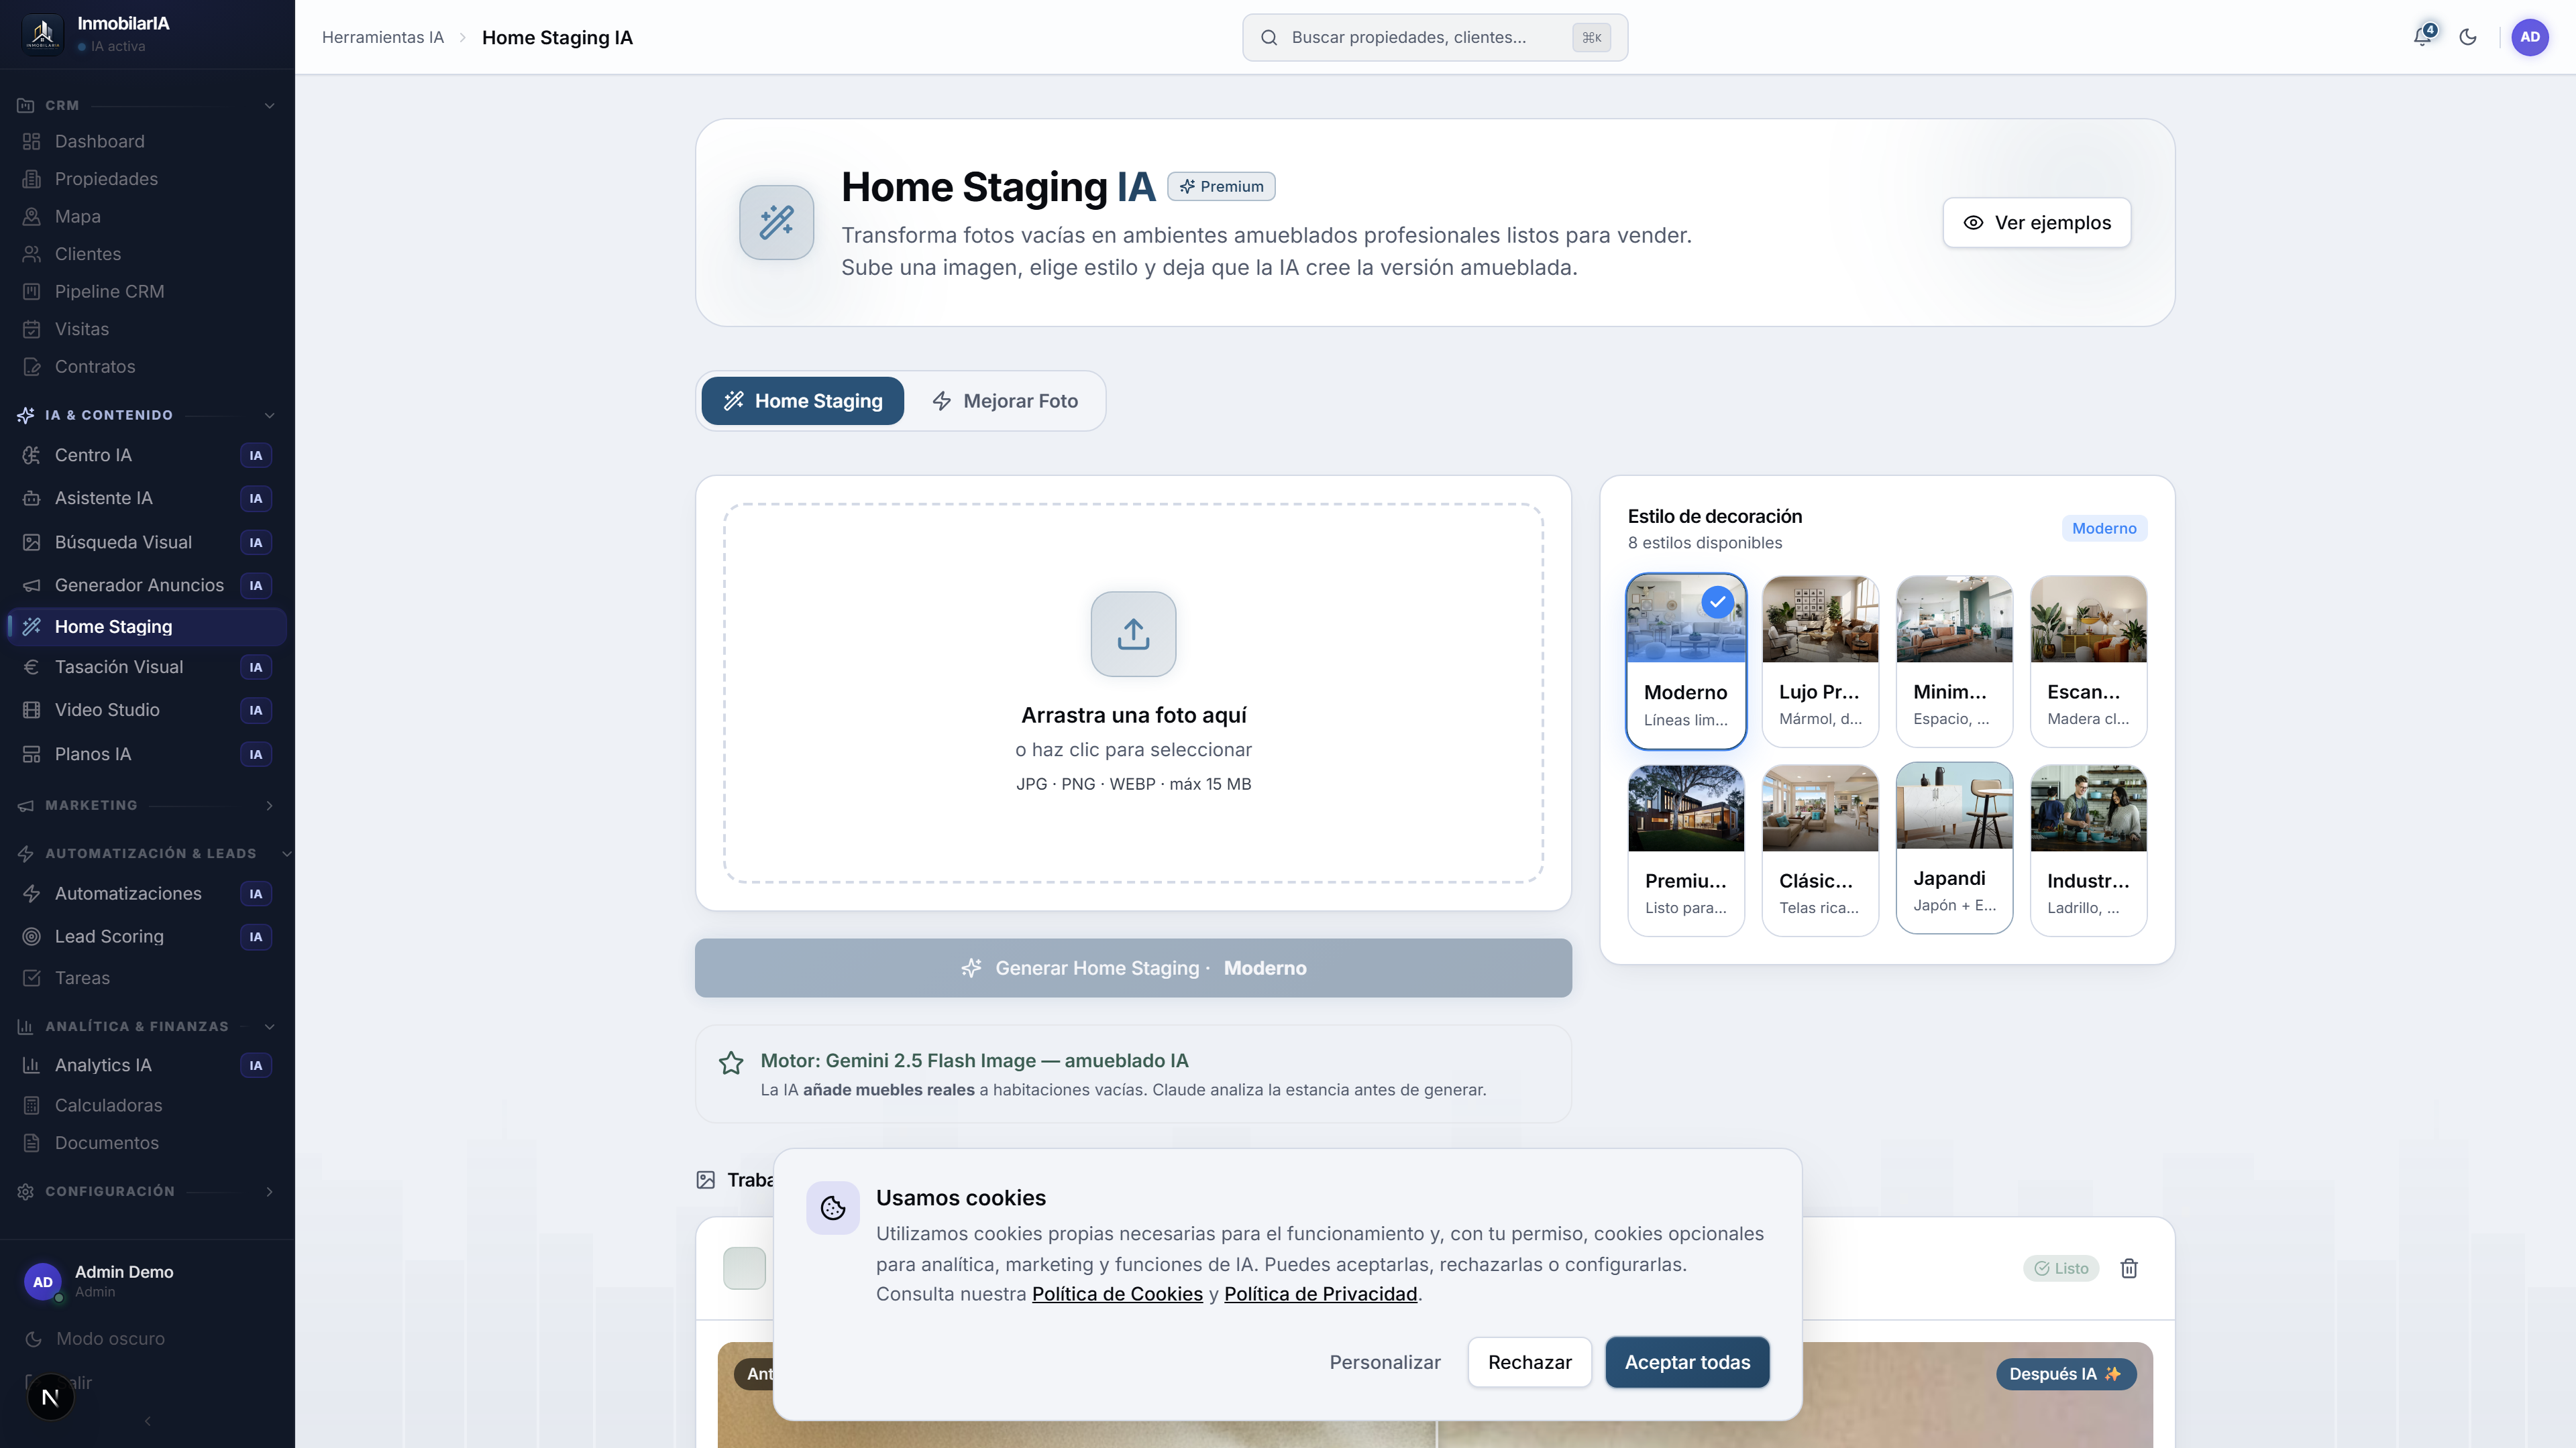The width and height of the screenshot is (2576, 1448).
Task: Collapse Analítica & Finanzas section
Action: tap(147, 1026)
